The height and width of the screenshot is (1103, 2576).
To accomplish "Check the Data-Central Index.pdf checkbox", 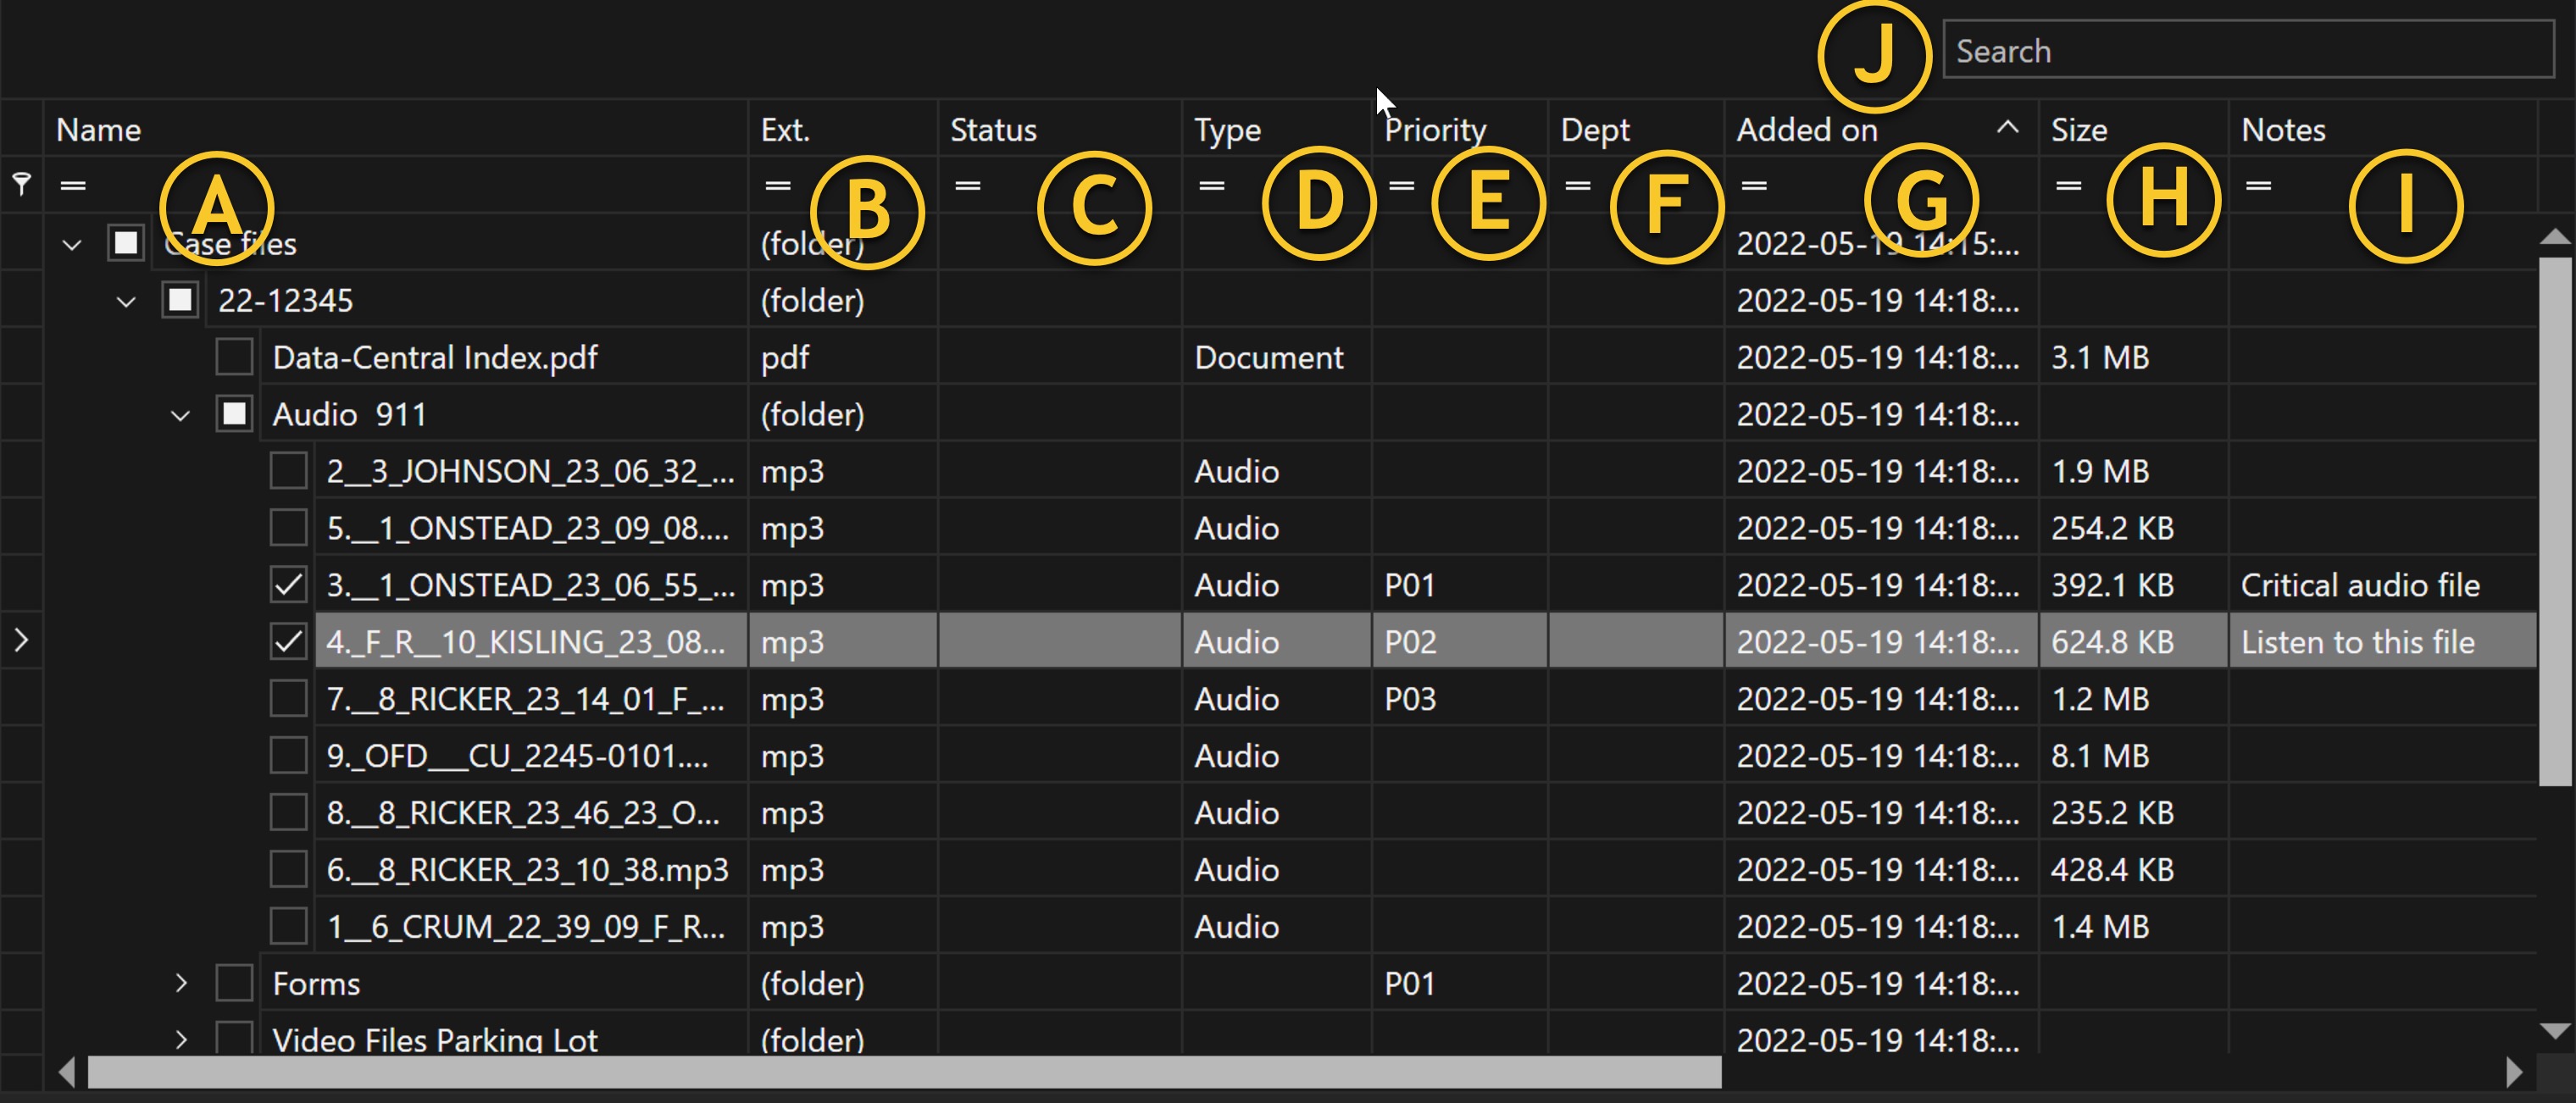I will coord(234,357).
